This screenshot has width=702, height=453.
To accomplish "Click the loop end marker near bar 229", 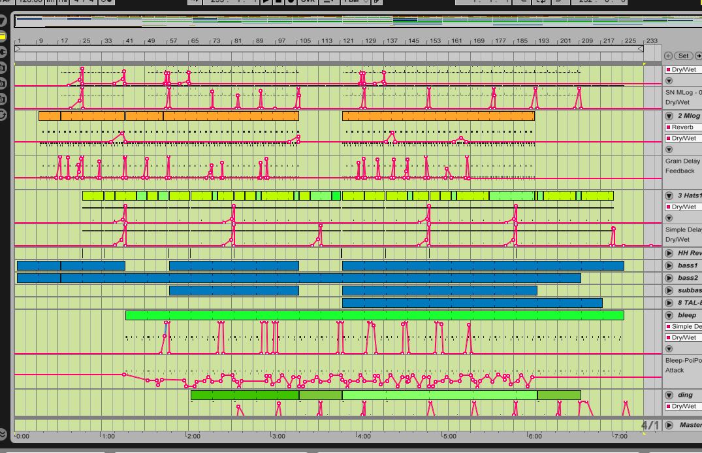I will tap(641, 48).
